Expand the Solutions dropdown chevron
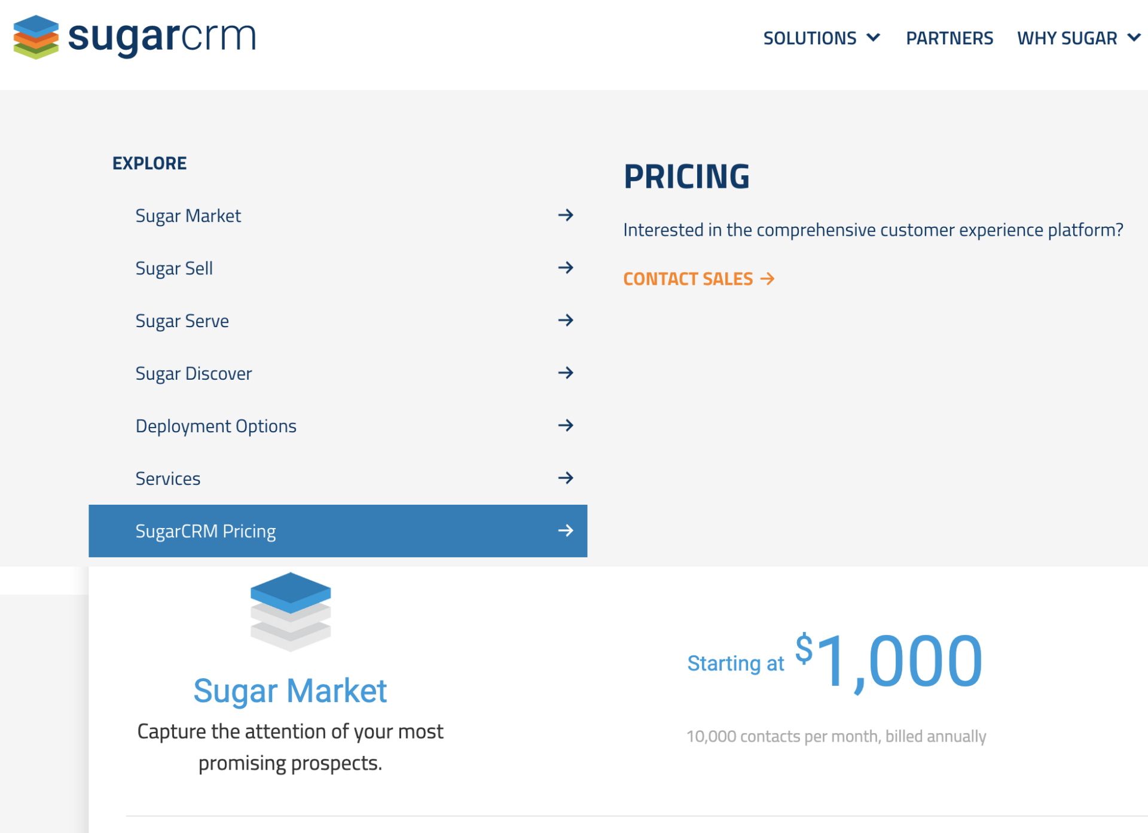This screenshot has height=833, width=1148. [x=874, y=38]
